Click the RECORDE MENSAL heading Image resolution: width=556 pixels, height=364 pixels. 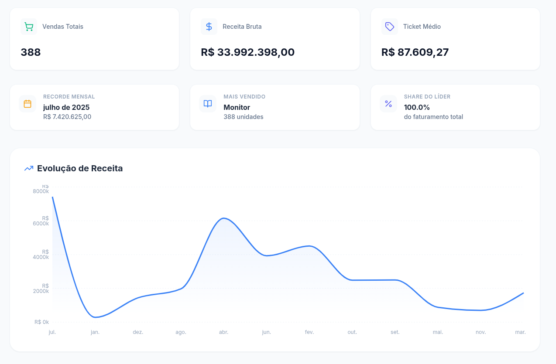click(x=69, y=97)
